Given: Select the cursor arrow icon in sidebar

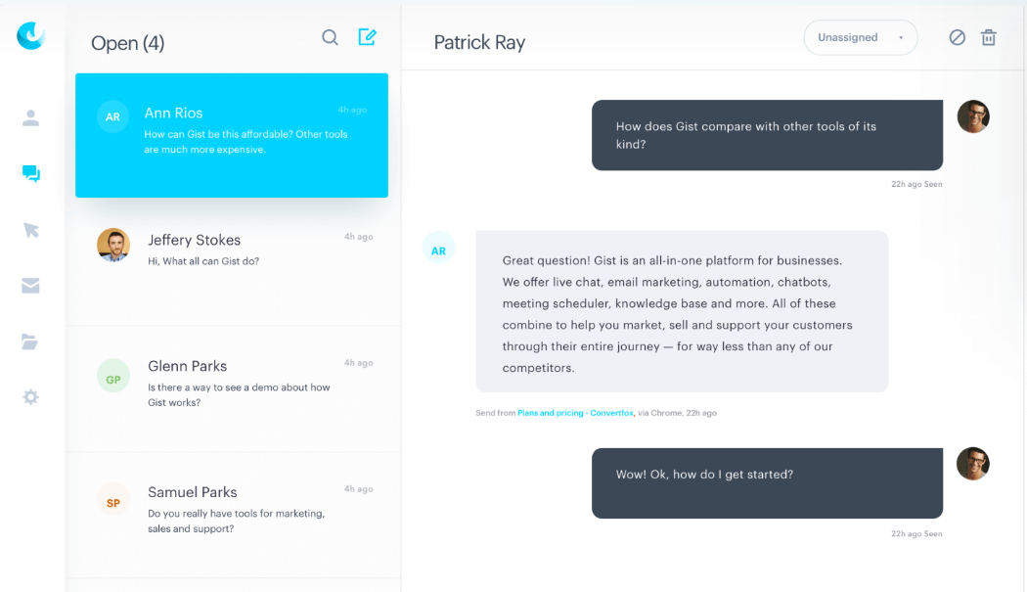Looking at the screenshot, I should (x=31, y=230).
